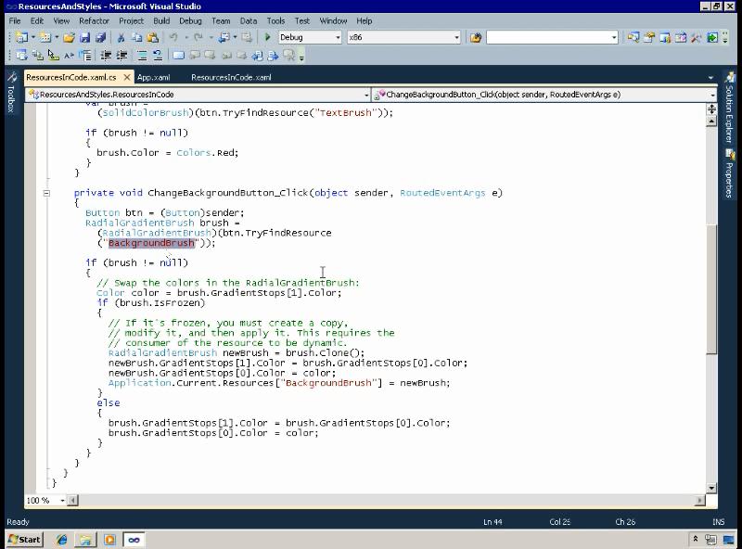Click the Display Word Completion icon

[x=69, y=56]
